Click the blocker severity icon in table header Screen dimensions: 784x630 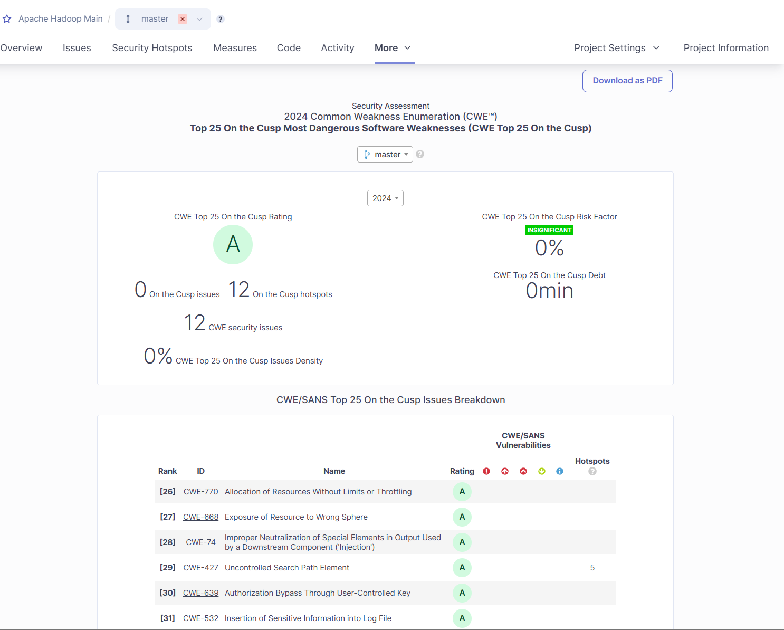pyautogui.click(x=486, y=471)
